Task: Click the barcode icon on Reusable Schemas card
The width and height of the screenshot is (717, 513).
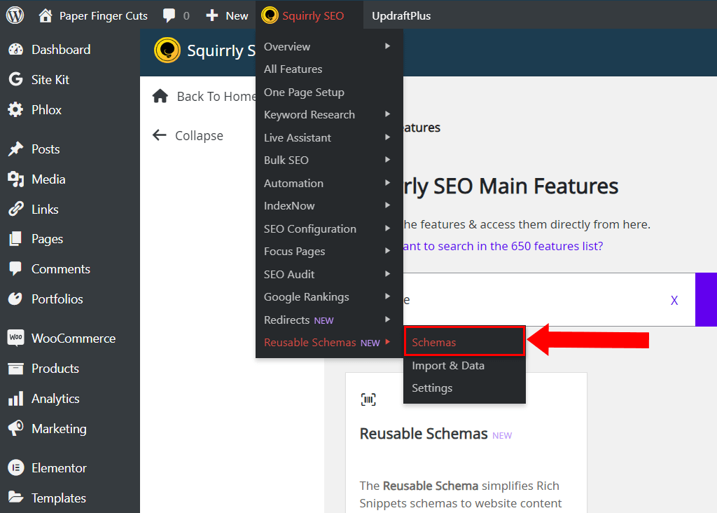Action: [x=368, y=399]
